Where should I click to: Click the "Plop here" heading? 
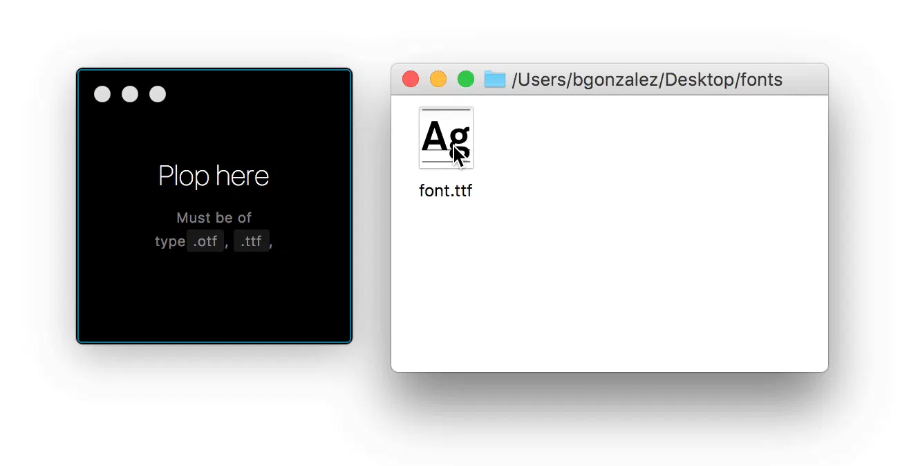tap(214, 176)
